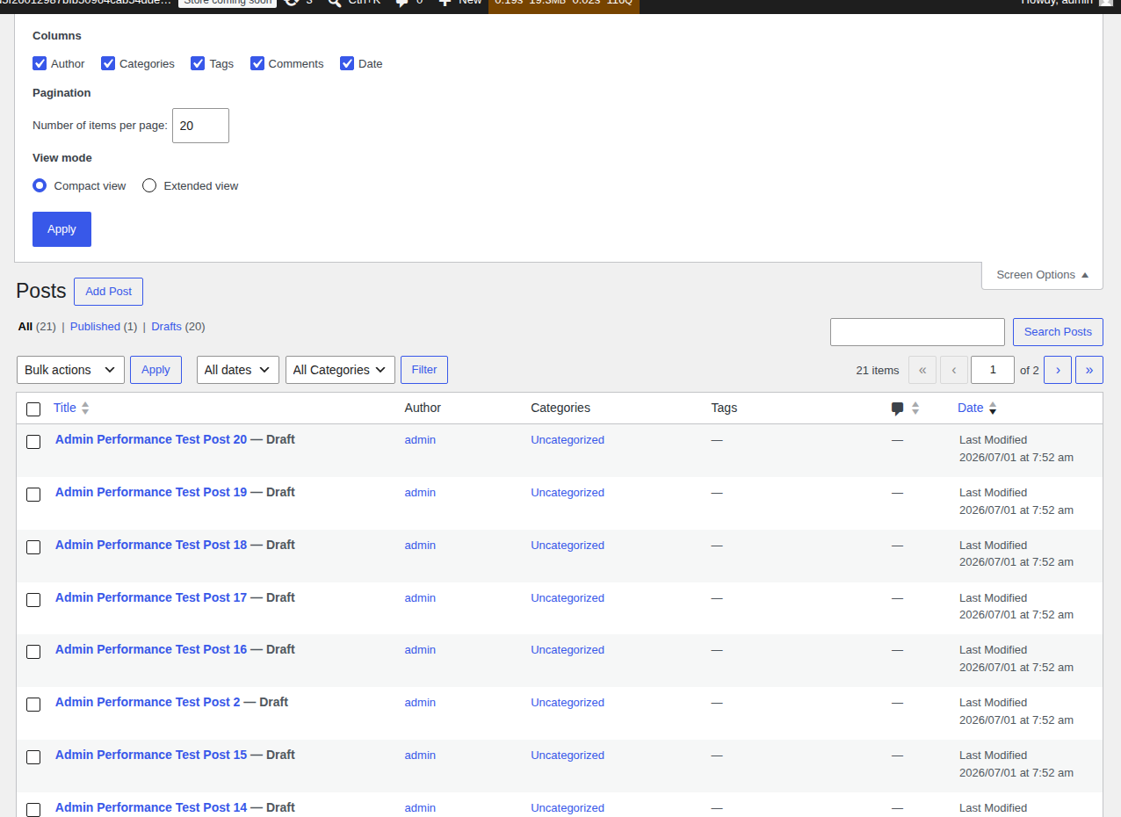Open Admin Performance Test Post 18
Image resolution: width=1121 pixels, height=817 pixels.
[151, 545]
